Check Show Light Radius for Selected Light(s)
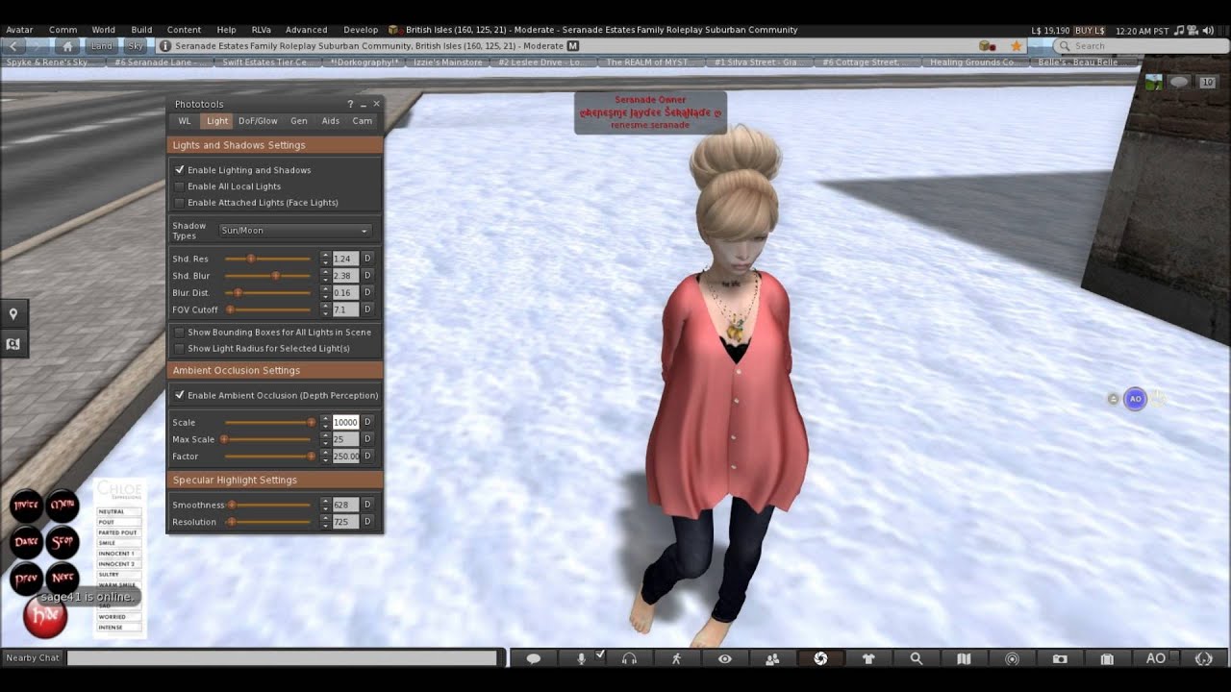The width and height of the screenshot is (1231, 692). (179, 348)
